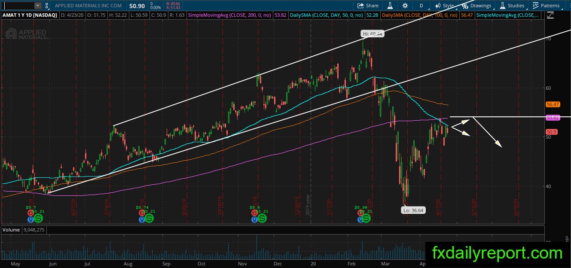The width and height of the screenshot is (571, 268).
Task: Click the green dividend dollar icon near $0.74
Action: [x=149, y=219]
